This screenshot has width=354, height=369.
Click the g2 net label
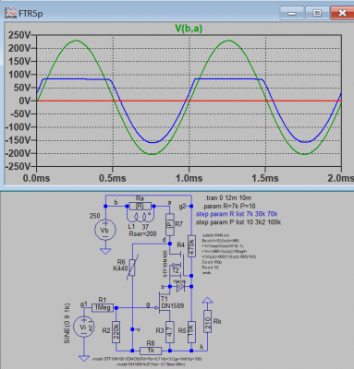[x=183, y=207]
